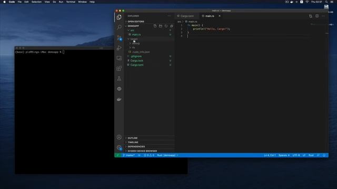Viewport: 337px width, 189px height.
Task: Open the Run and Debug view icon
Action: pyautogui.click(x=119, y=48)
